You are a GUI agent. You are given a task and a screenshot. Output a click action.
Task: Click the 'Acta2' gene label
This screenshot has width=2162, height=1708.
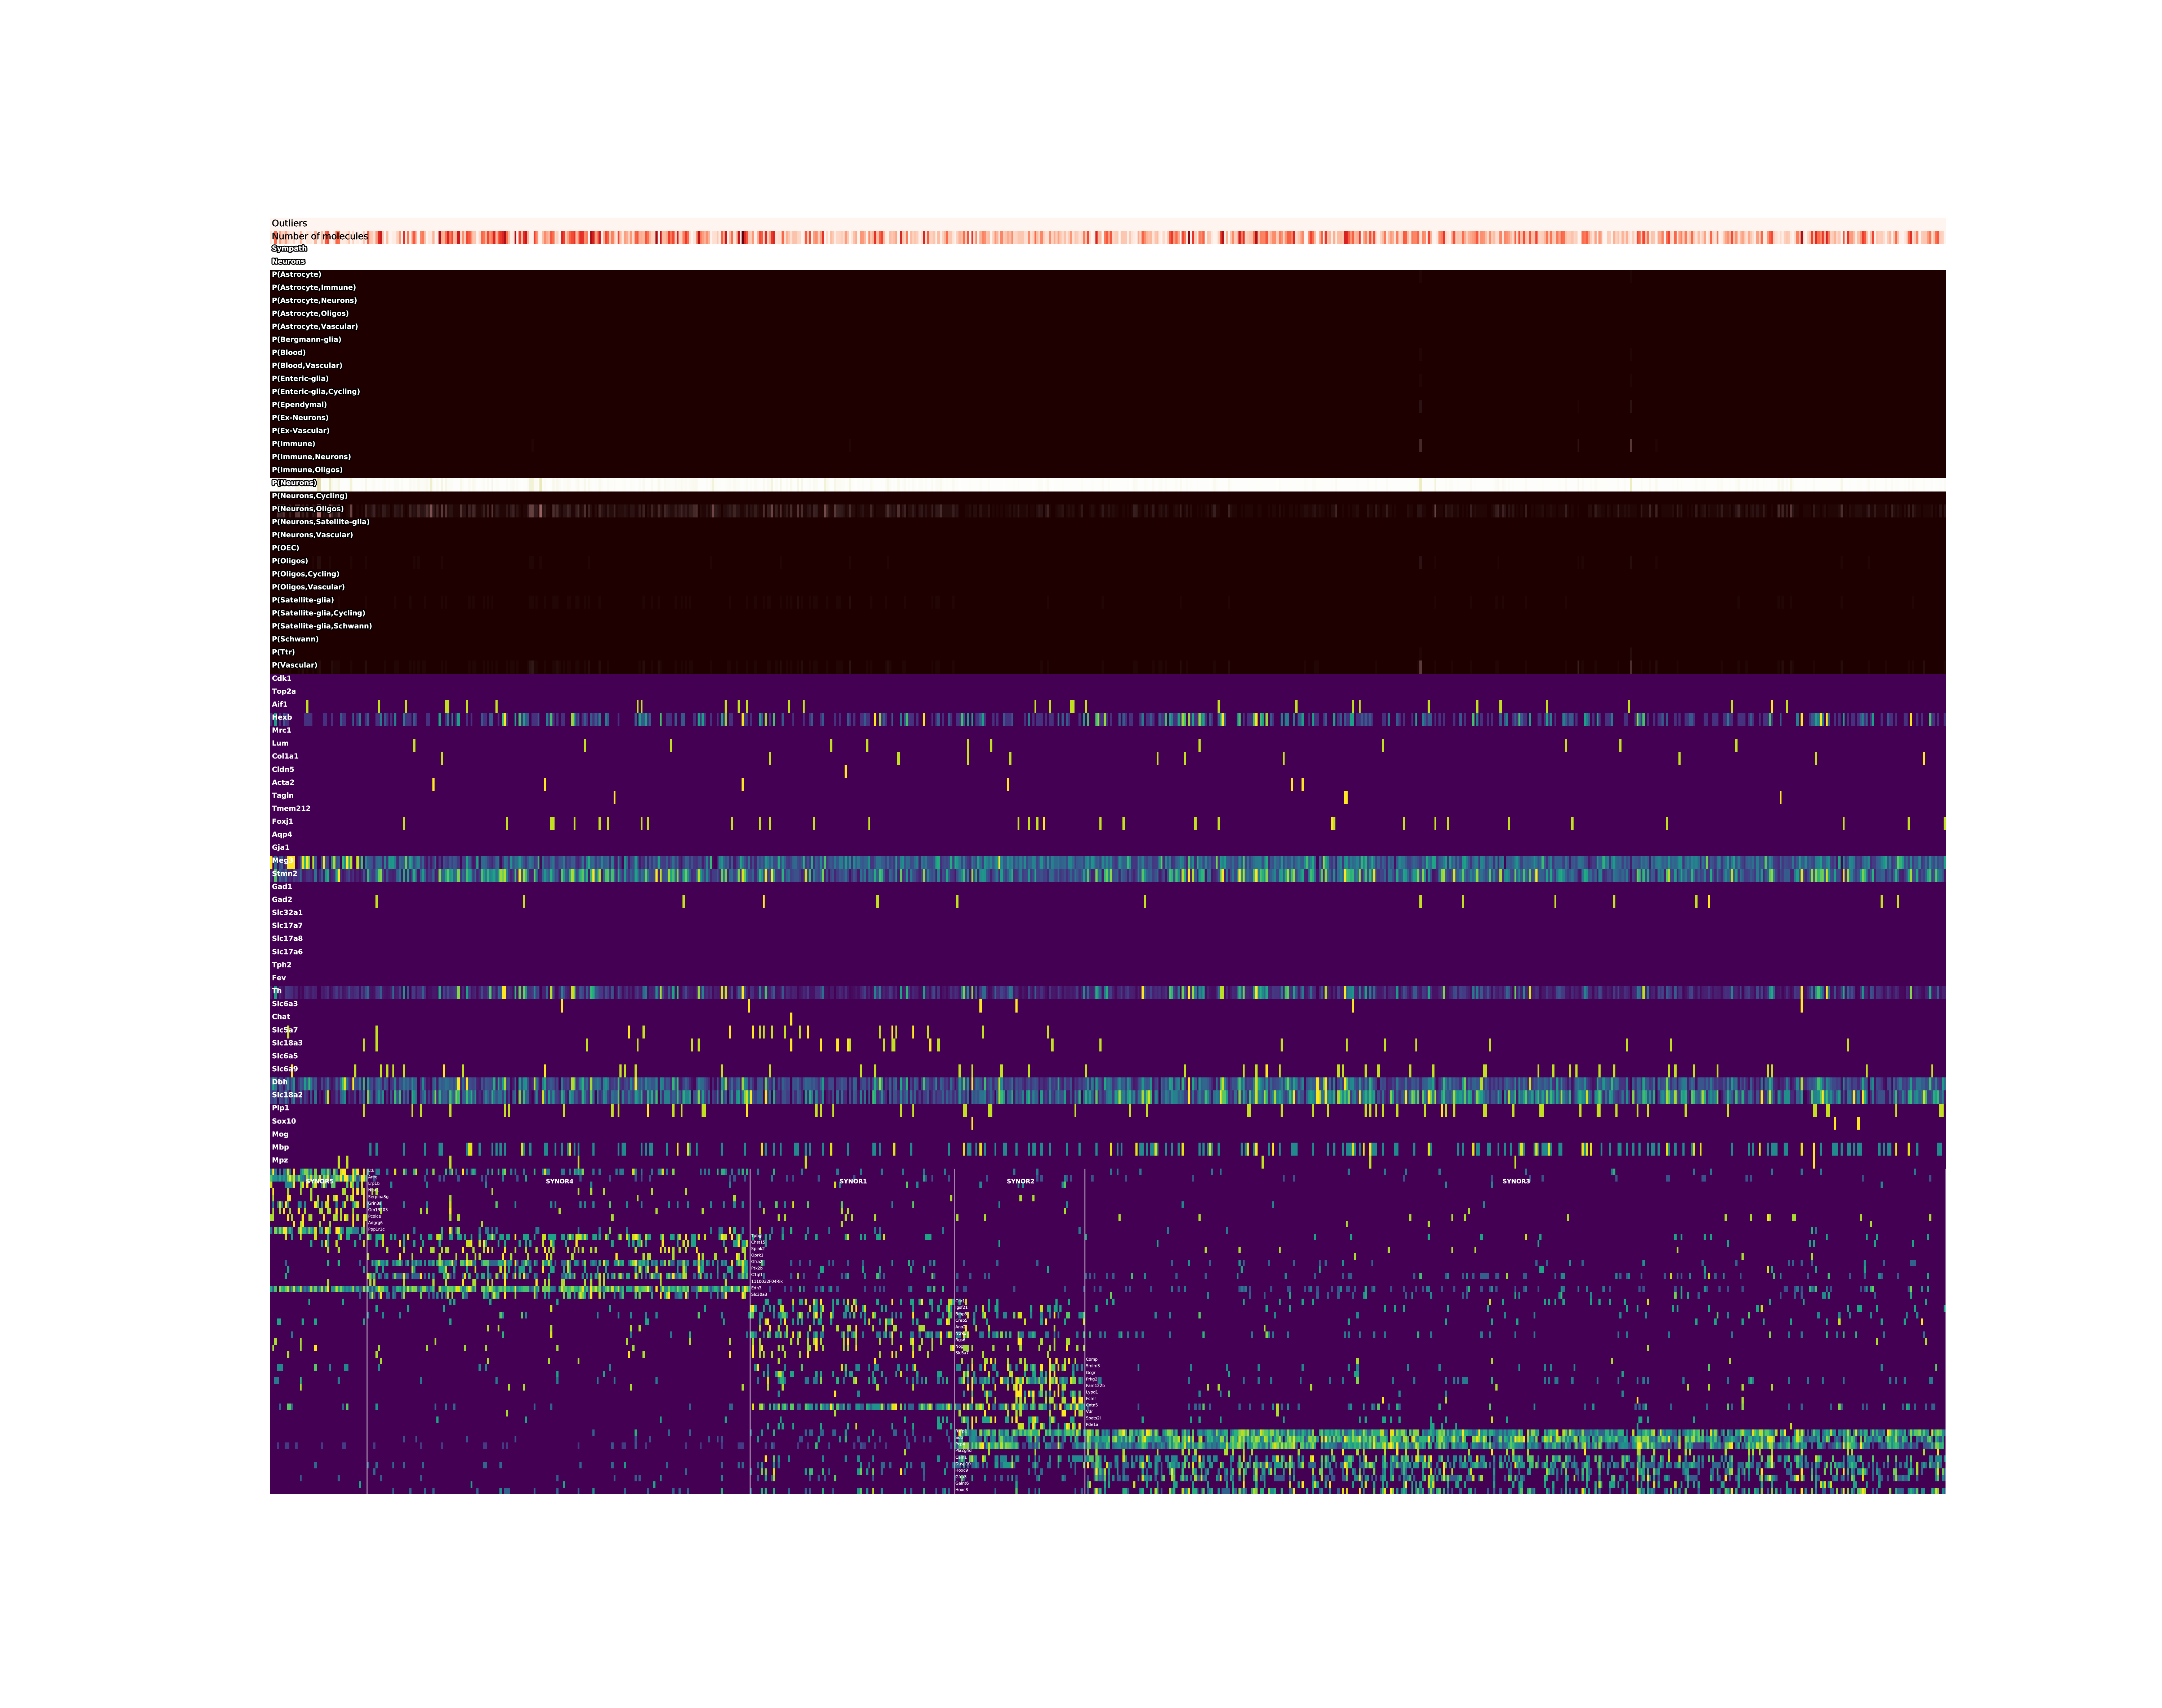283,782
